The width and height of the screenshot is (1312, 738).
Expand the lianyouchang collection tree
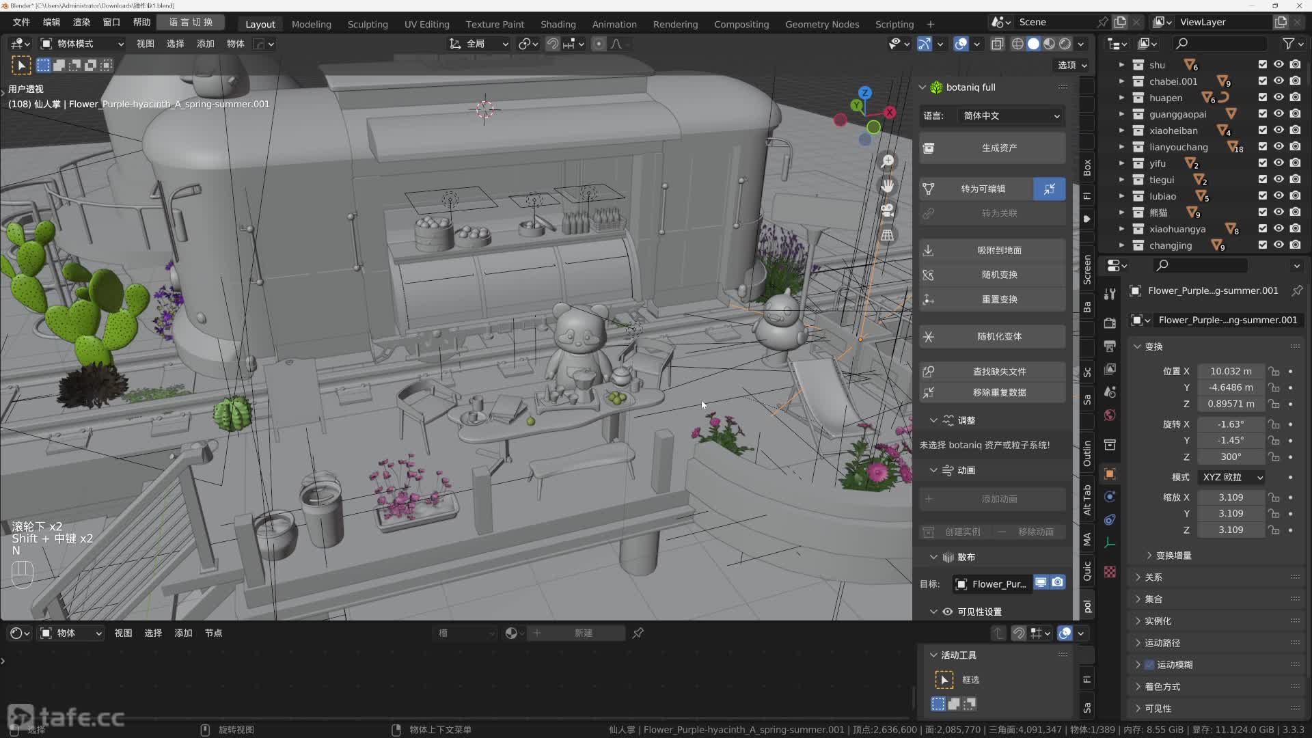(x=1121, y=147)
